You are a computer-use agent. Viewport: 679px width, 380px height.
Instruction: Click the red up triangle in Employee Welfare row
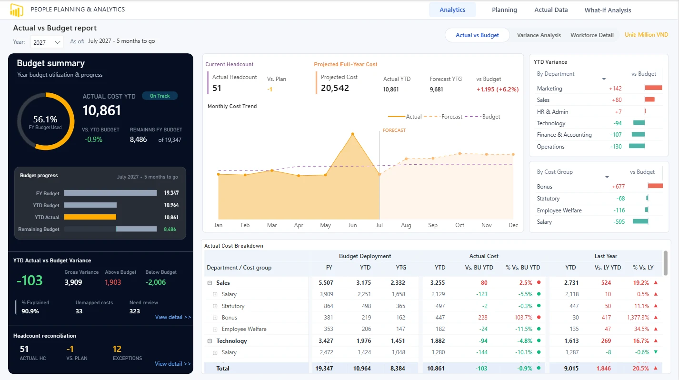656,329
